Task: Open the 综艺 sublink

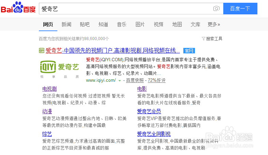Action: (47, 134)
